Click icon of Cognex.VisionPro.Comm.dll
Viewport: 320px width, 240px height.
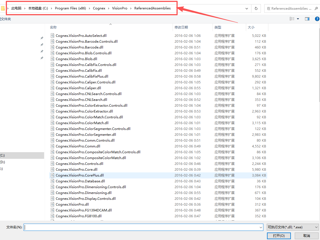coord(52,146)
